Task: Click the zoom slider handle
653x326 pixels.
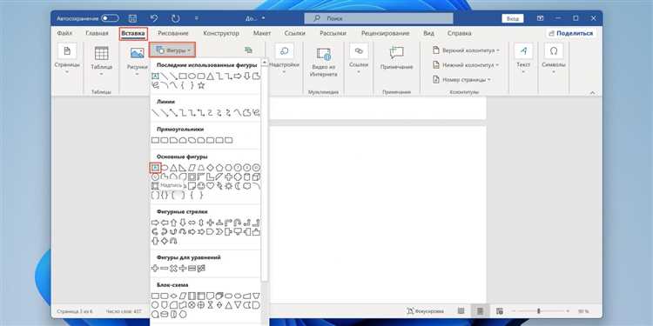Action: pos(538,310)
